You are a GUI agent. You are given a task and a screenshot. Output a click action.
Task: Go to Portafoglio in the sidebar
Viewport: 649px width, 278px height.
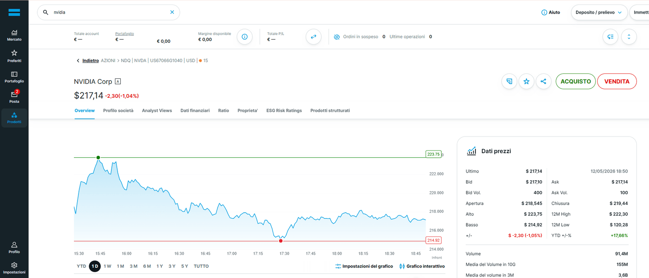coord(14,77)
